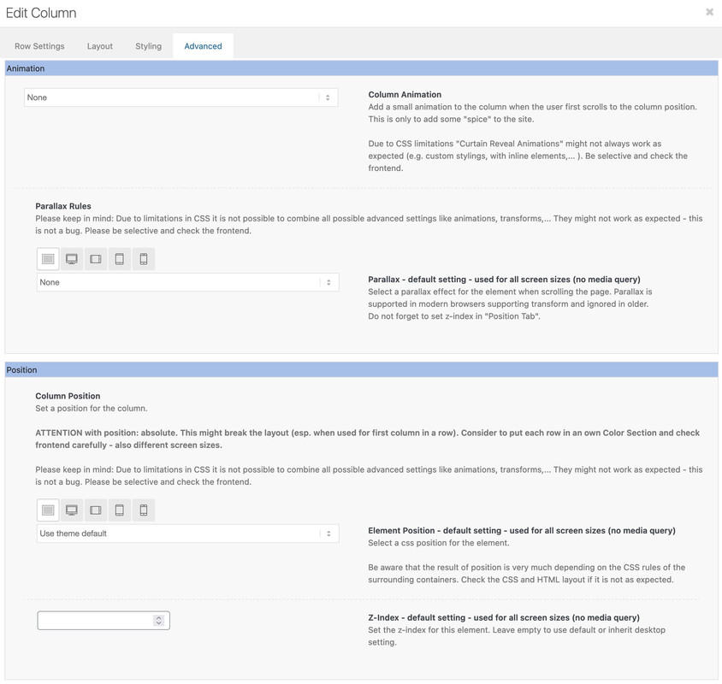
Task: Select portrait tablet icon in Column Position
Action: click(120, 510)
